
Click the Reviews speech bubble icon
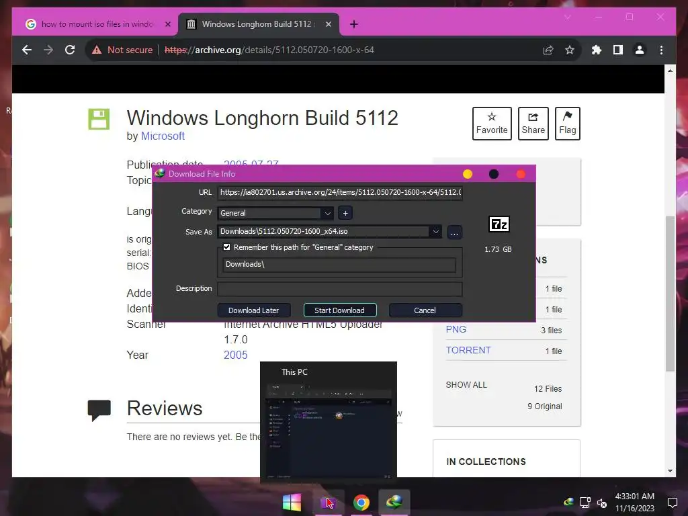(99, 410)
